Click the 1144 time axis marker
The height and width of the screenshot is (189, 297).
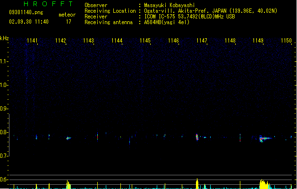coord(117,41)
